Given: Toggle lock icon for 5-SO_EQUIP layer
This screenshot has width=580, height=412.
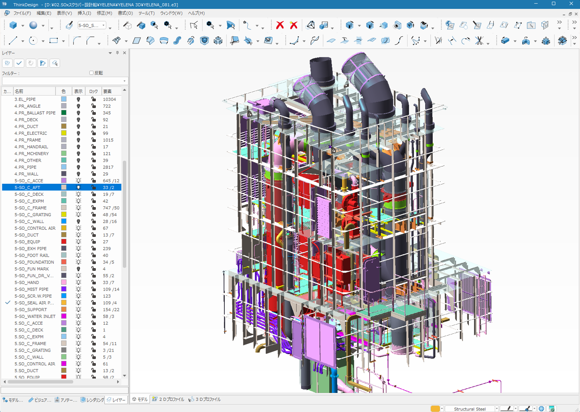Looking at the screenshot, I should tap(93, 242).
